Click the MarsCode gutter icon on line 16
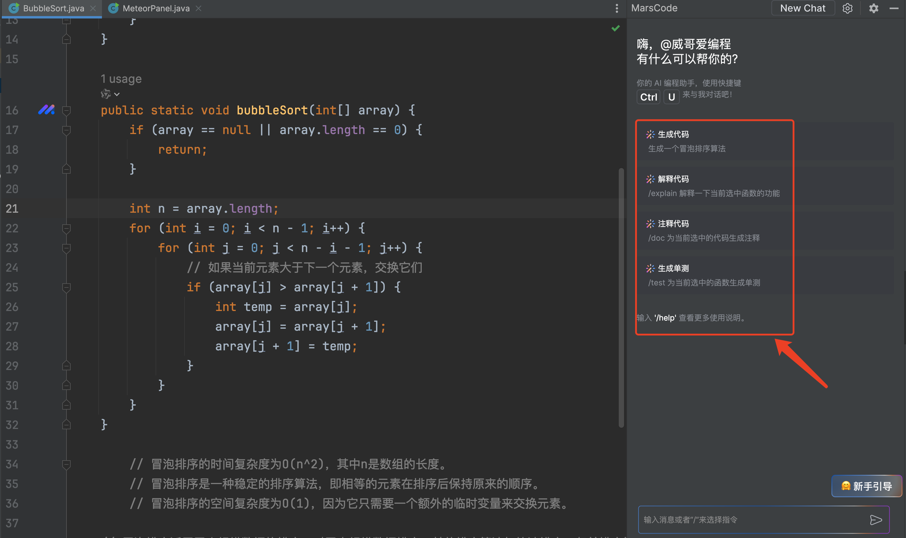The image size is (906, 538). tap(46, 110)
